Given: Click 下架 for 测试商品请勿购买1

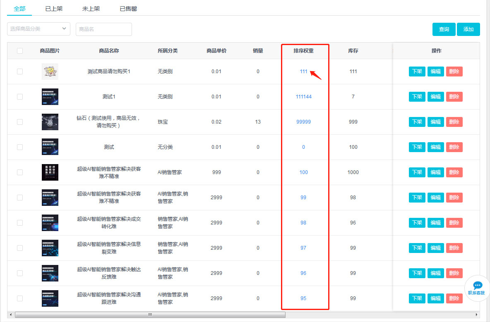Looking at the screenshot, I should pos(417,72).
